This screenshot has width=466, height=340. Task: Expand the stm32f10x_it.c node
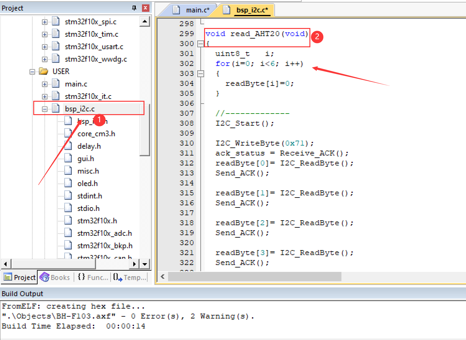point(45,97)
